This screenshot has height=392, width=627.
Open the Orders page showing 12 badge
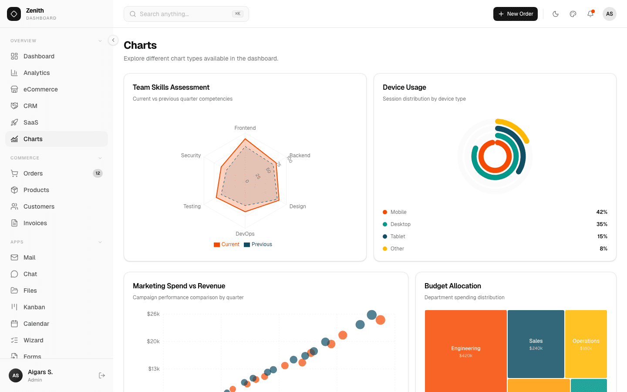tap(32, 173)
